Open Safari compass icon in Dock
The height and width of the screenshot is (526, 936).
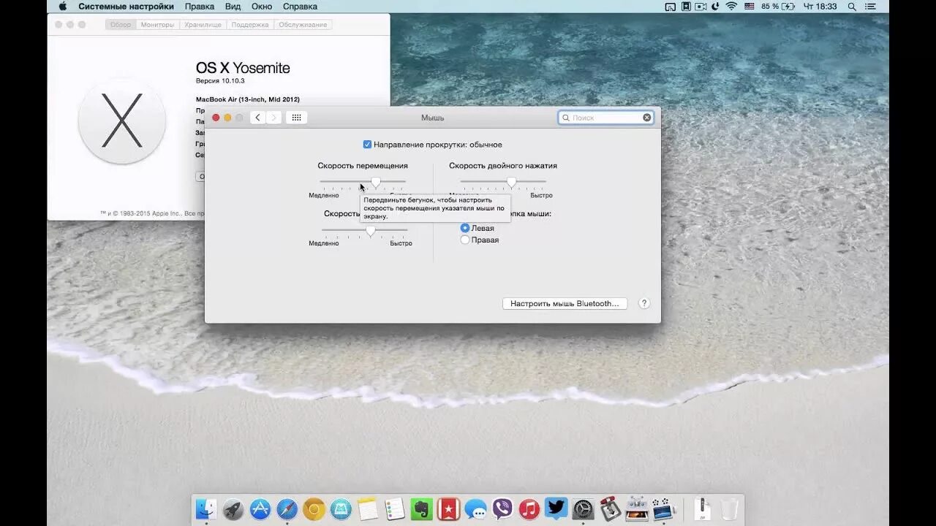pyautogui.click(x=287, y=508)
